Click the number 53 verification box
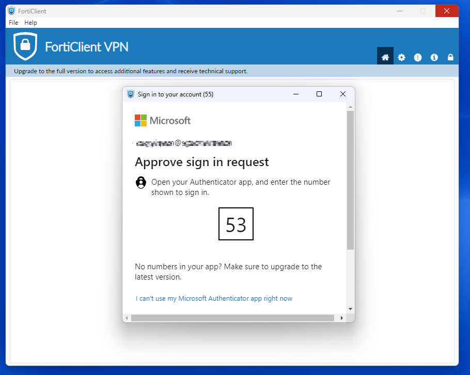This screenshot has height=375, width=470. click(x=236, y=223)
